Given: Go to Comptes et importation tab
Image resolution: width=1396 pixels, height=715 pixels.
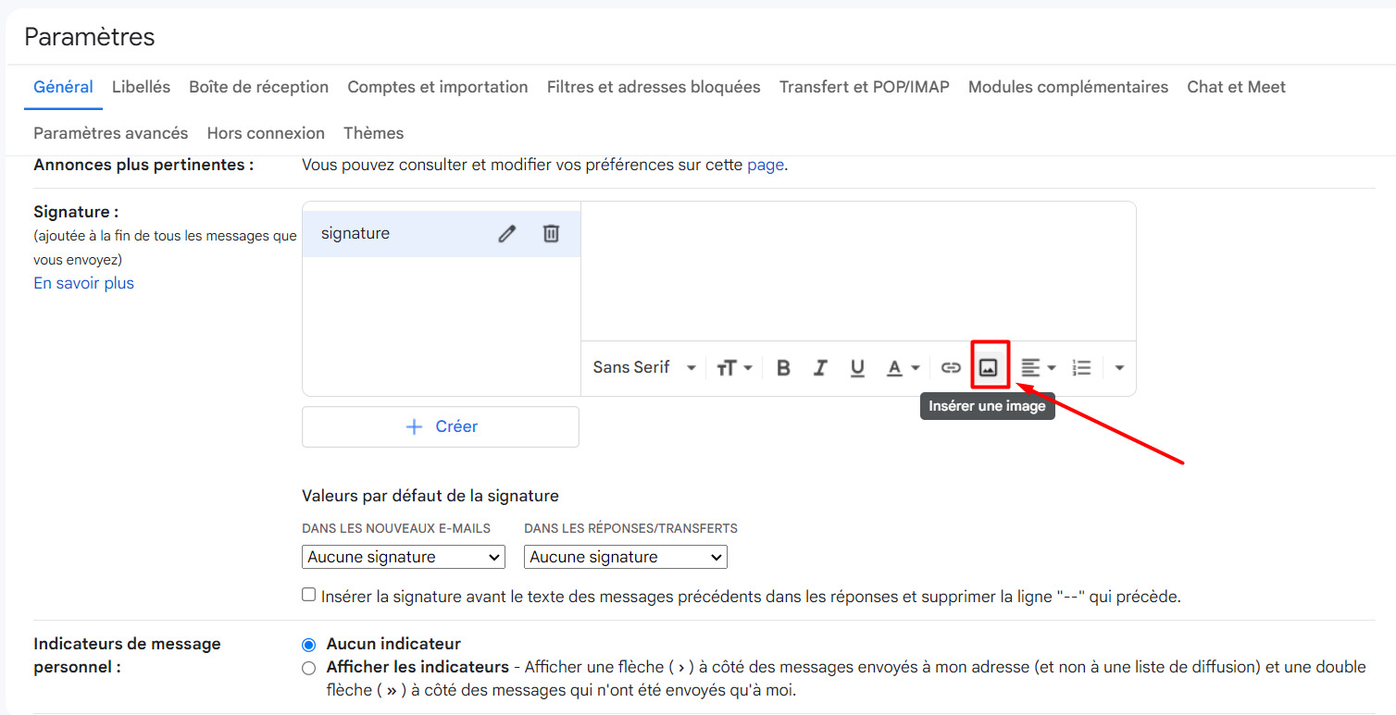Looking at the screenshot, I should click(x=438, y=87).
